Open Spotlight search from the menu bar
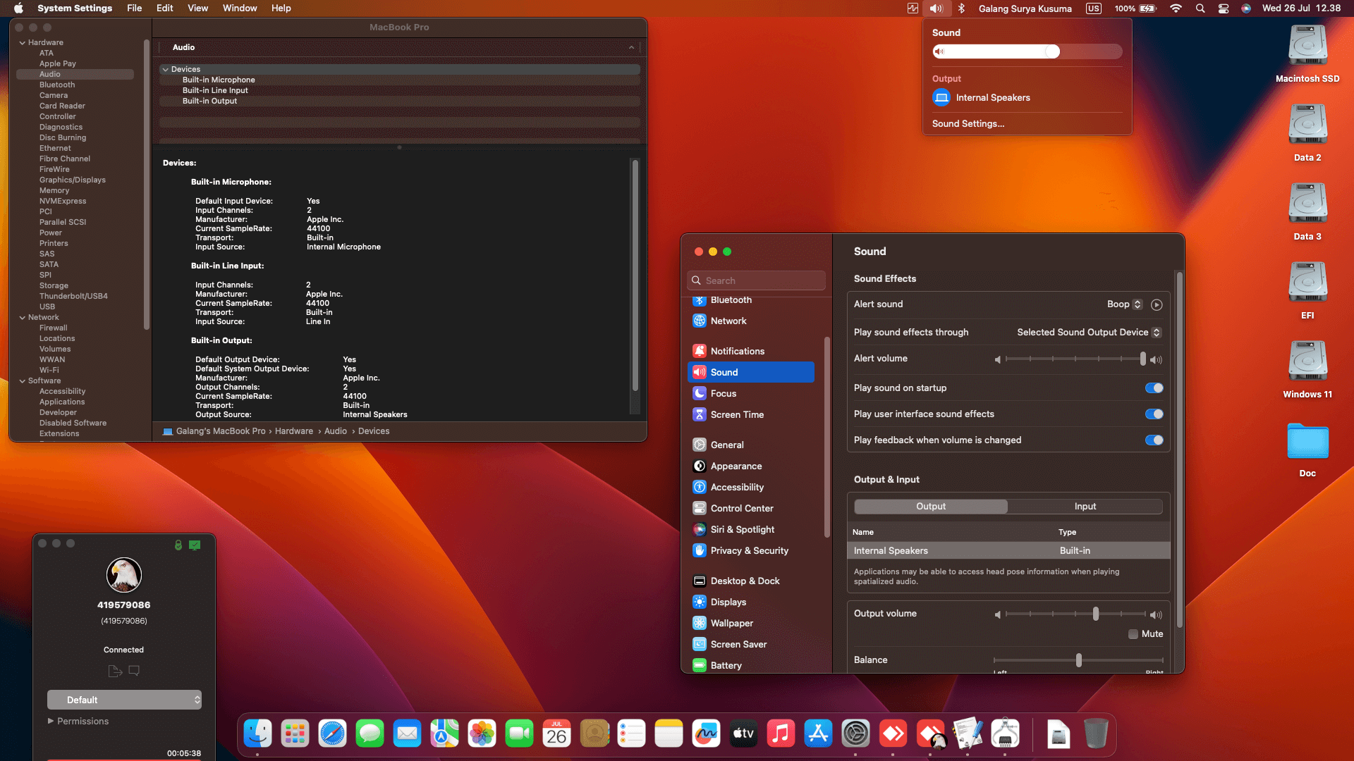This screenshot has height=761, width=1354. click(1200, 8)
